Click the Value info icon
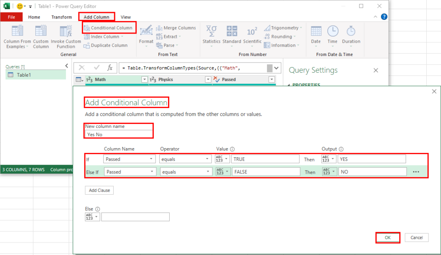Image resolution: width=441 pixels, height=255 pixels. pos(232,149)
